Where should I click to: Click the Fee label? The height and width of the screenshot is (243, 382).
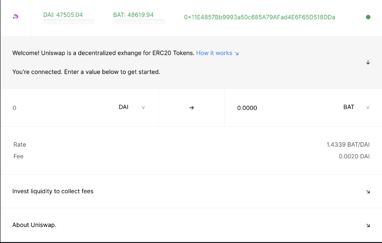pyautogui.click(x=18, y=156)
